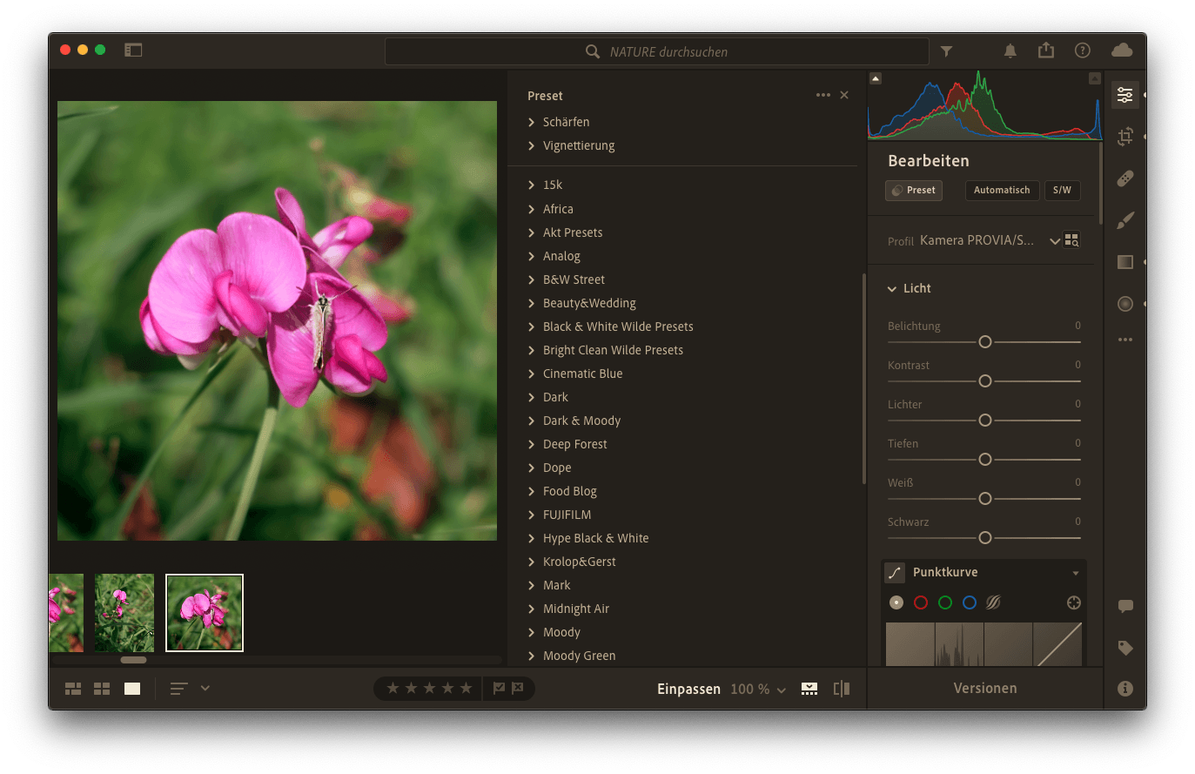This screenshot has width=1195, height=774.
Task: Open the notifications bell
Action: pos(1010,51)
